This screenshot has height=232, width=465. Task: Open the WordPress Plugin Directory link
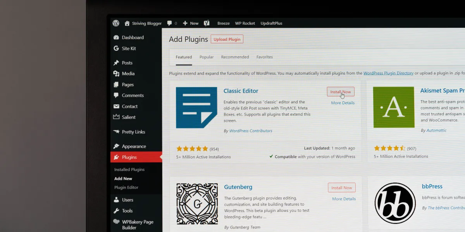[388, 73]
